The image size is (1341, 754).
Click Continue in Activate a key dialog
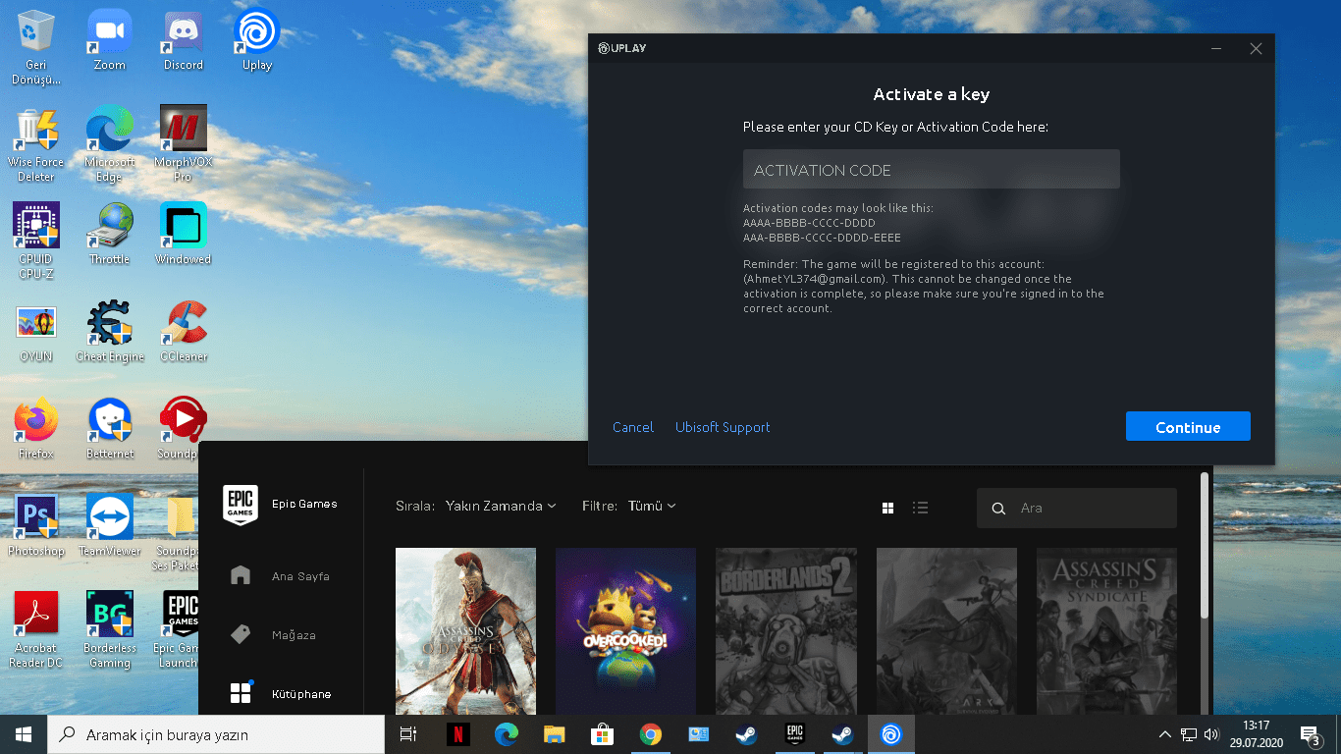click(1188, 427)
